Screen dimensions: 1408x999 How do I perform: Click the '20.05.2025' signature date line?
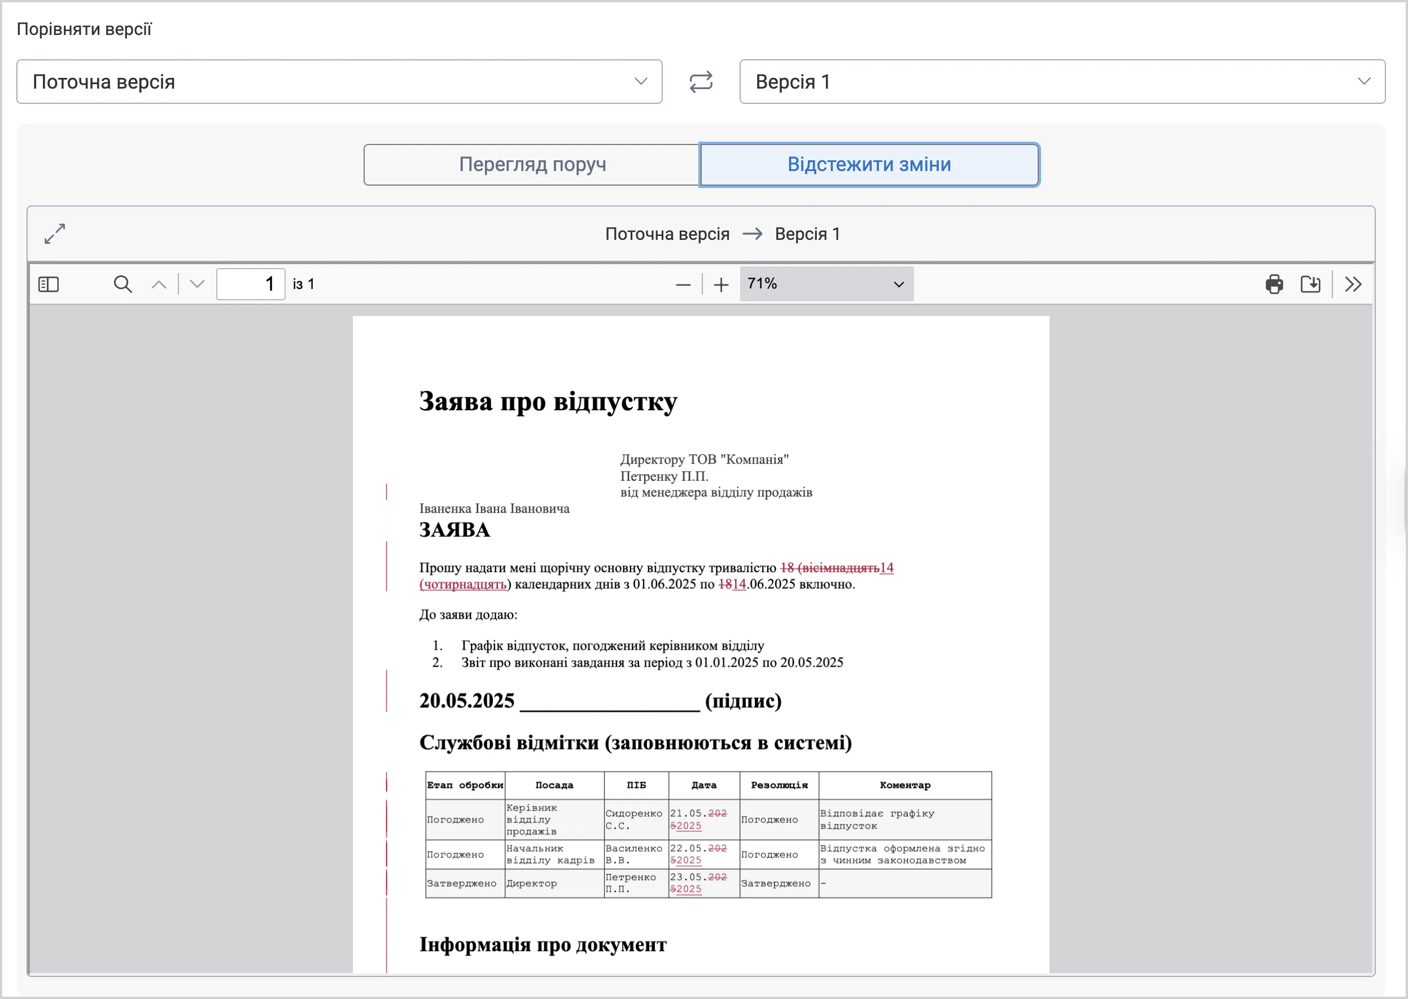point(601,700)
